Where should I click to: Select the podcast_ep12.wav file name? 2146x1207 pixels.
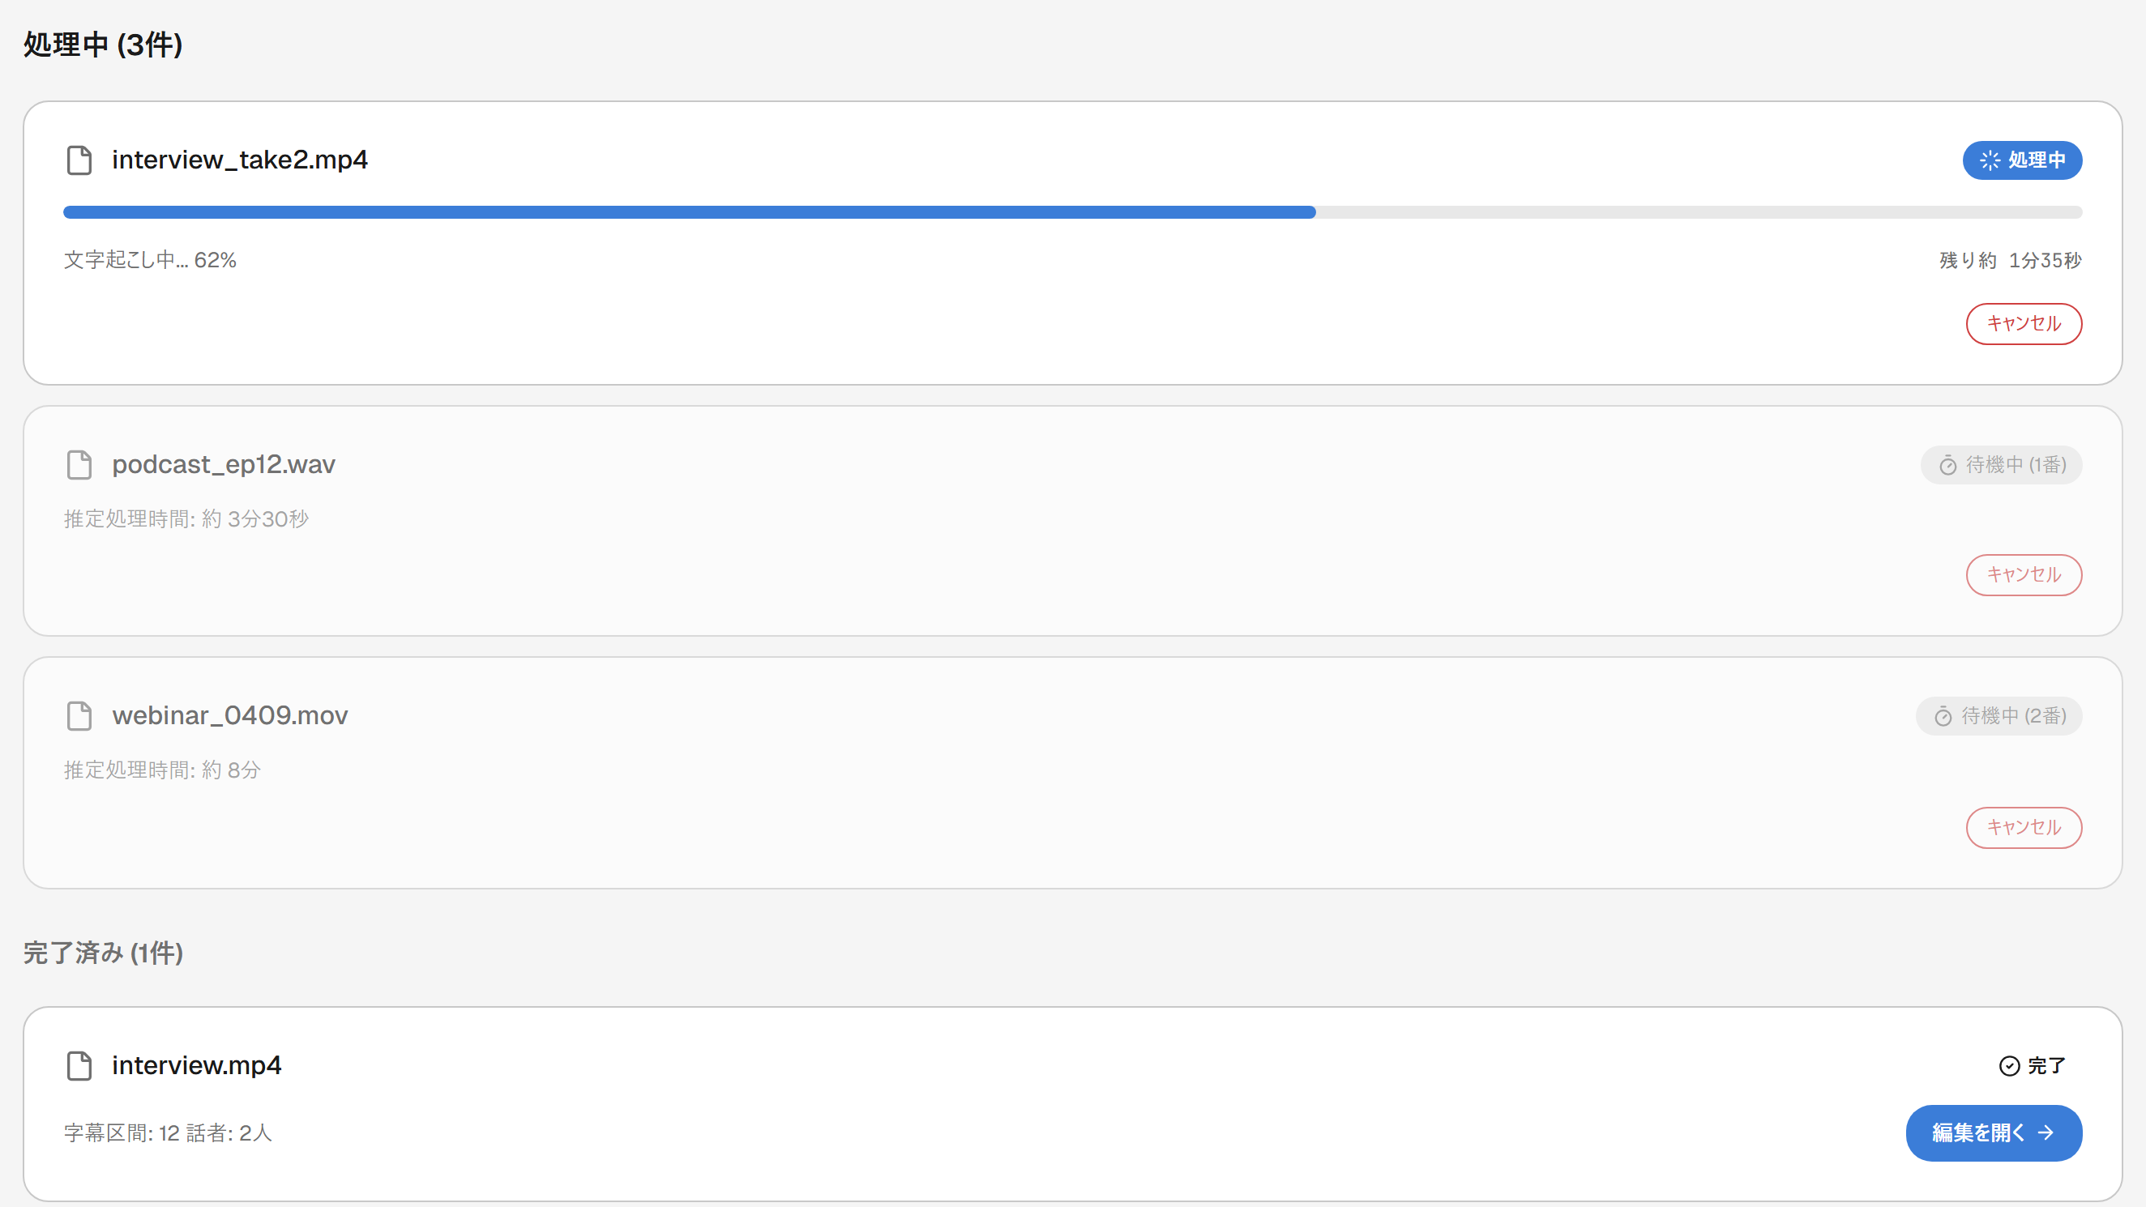[x=223, y=465]
